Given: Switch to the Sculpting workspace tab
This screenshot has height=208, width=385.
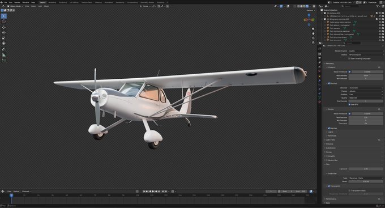Looking at the screenshot, I should [x=63, y=2].
